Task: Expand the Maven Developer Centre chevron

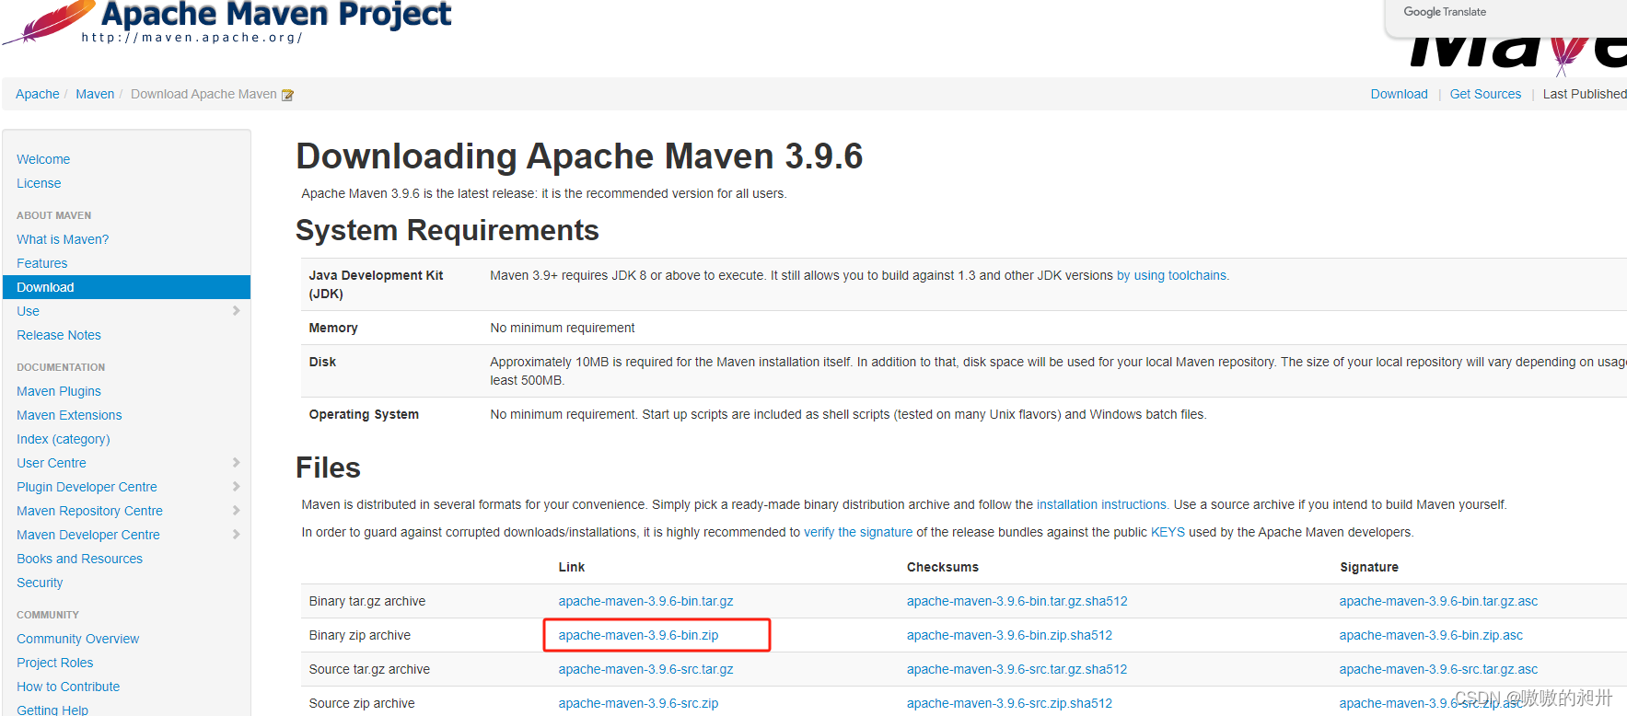Action: point(236,535)
